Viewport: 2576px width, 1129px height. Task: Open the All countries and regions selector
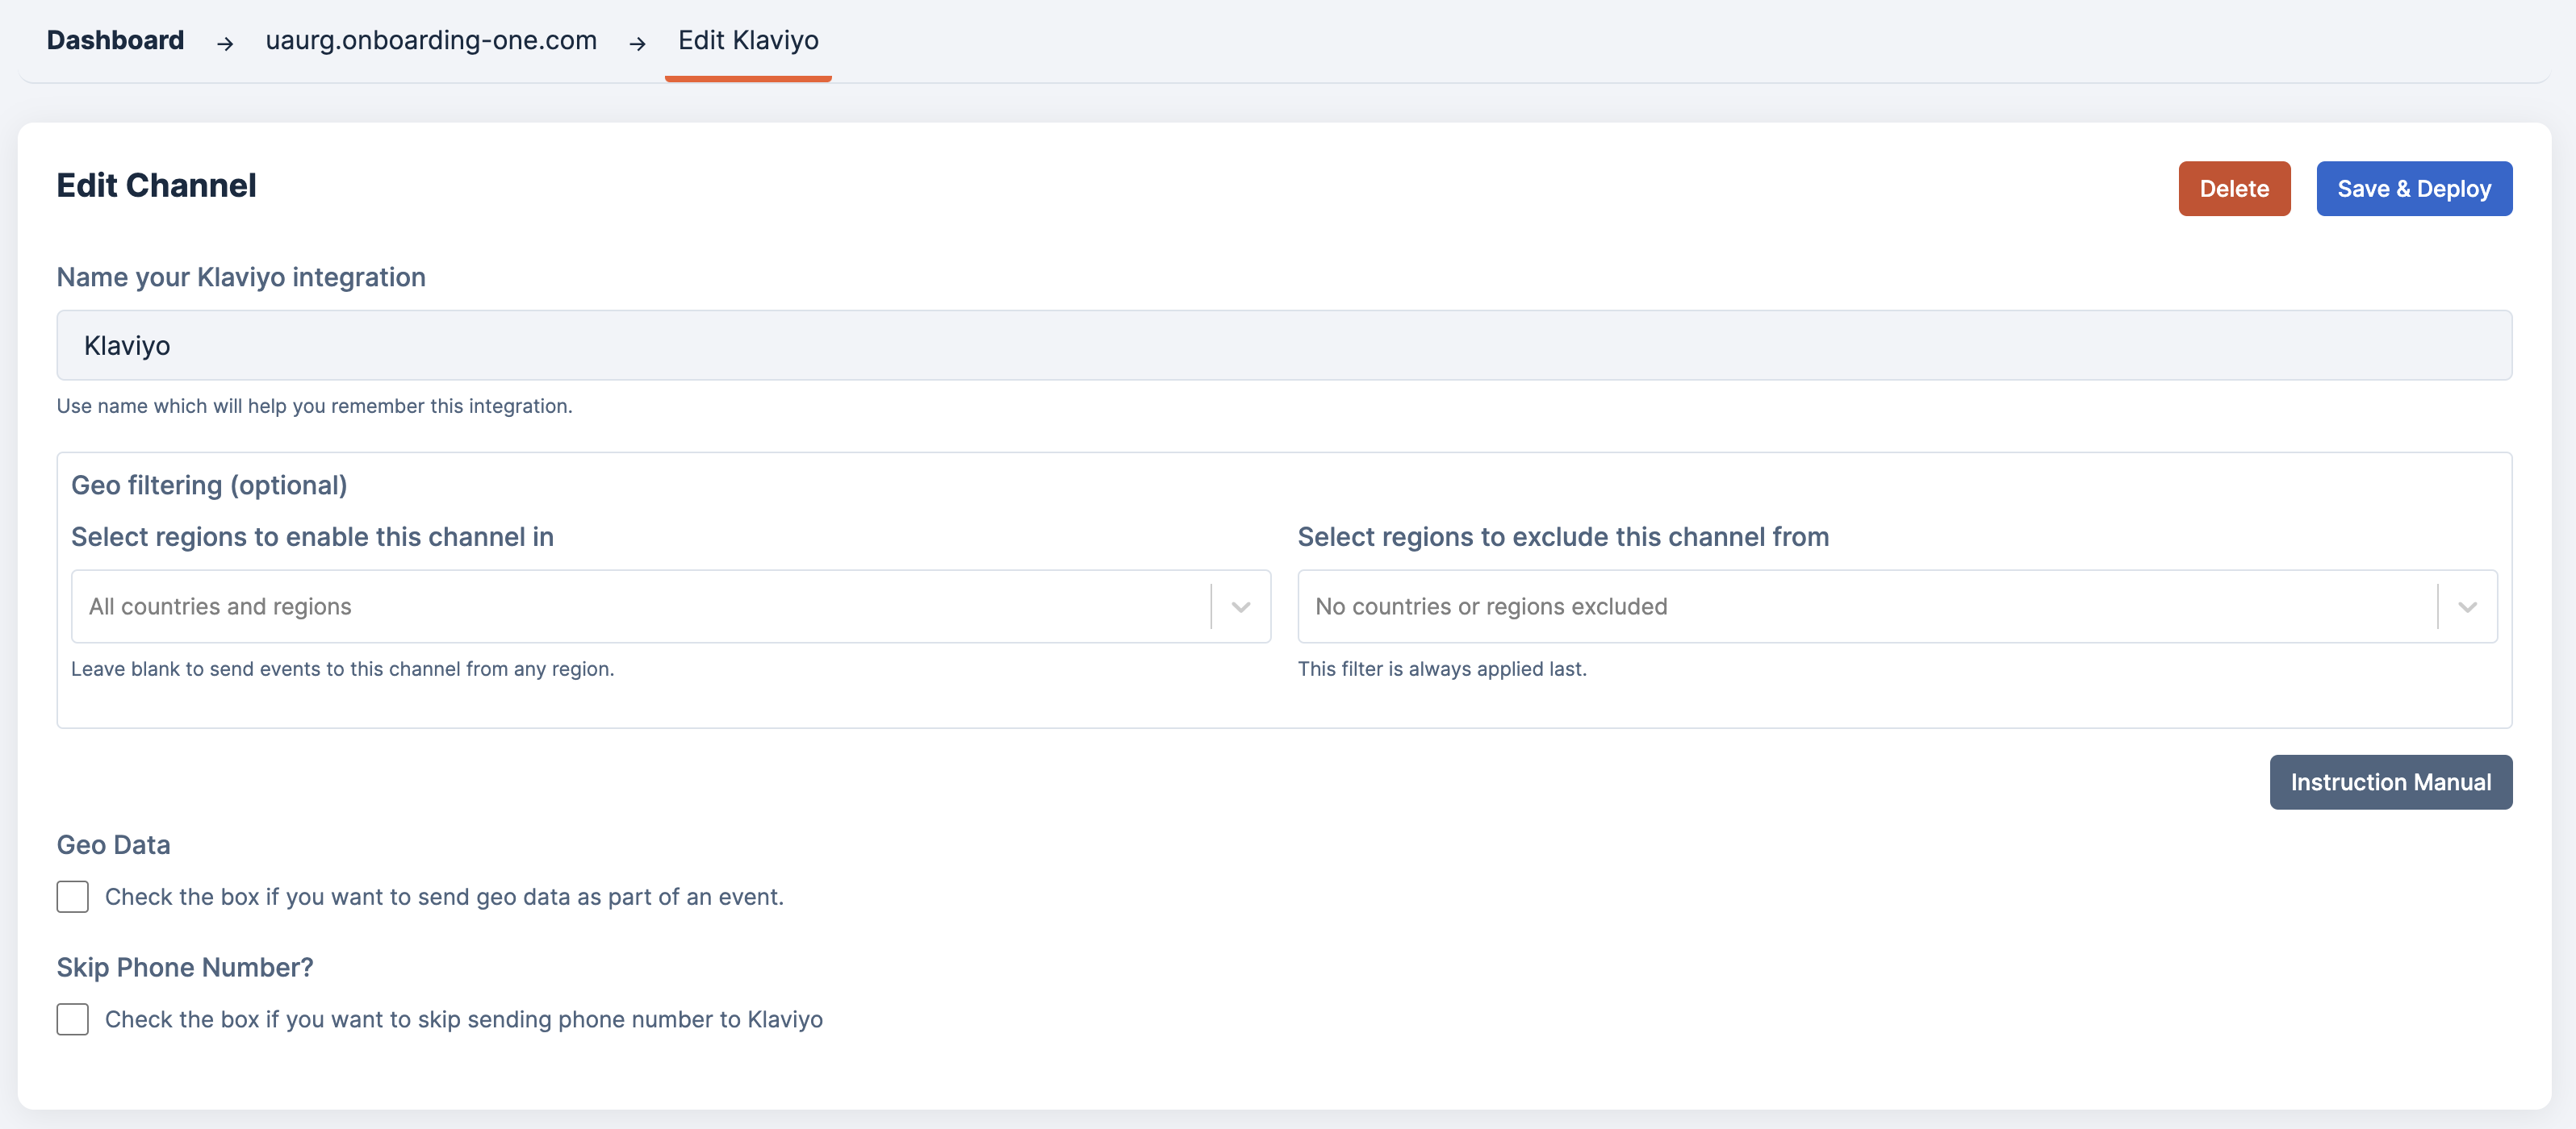pyautogui.click(x=640, y=606)
